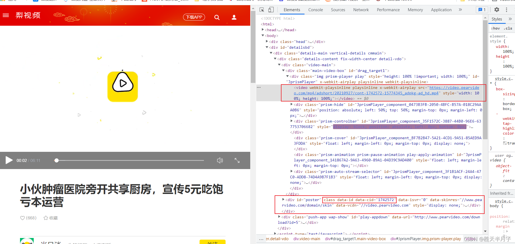515x244 pixels.
Task: Collapse the div id="detailsbd" node
Action: tap(267, 47)
